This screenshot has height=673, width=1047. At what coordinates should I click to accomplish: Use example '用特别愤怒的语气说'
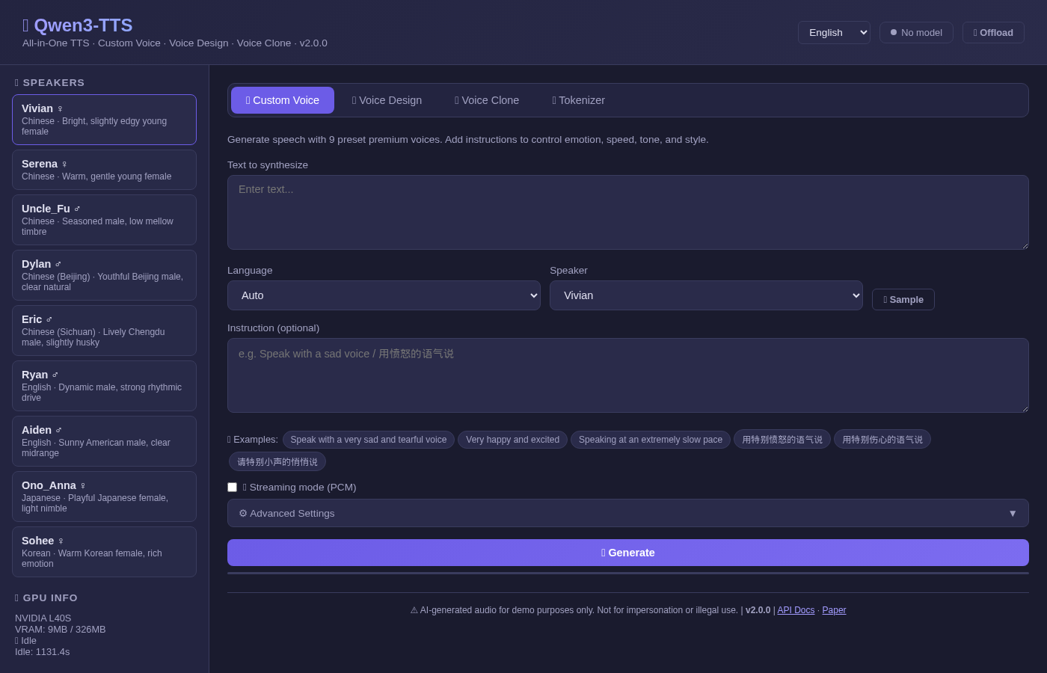pyautogui.click(x=782, y=440)
